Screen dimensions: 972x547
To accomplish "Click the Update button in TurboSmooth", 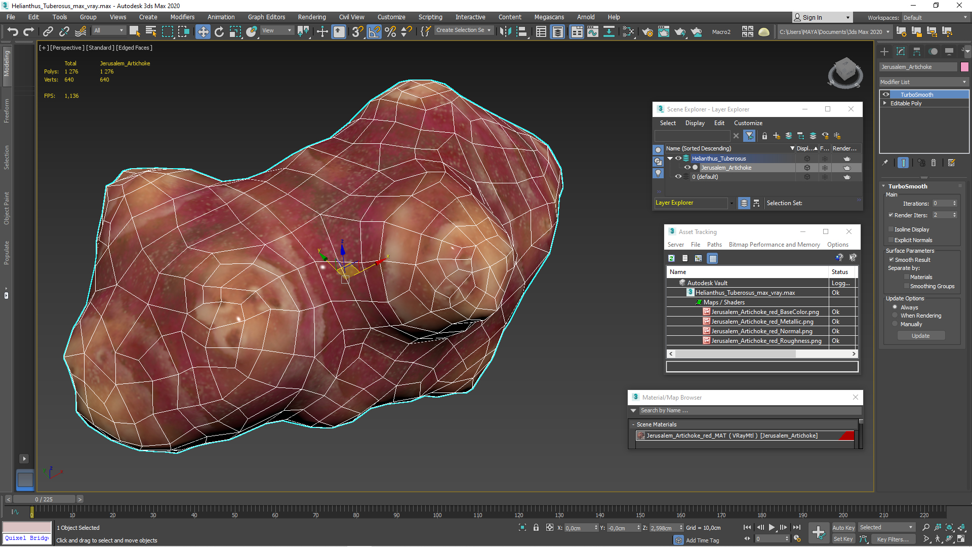I will point(921,336).
